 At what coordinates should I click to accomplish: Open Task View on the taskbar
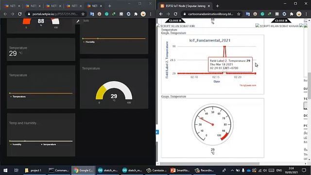[x=16, y=171]
